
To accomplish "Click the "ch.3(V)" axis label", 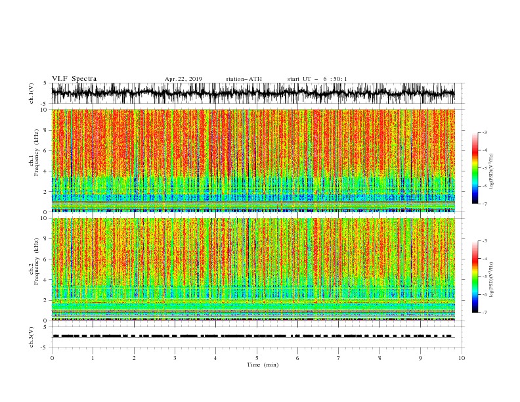I will tap(32, 337).
